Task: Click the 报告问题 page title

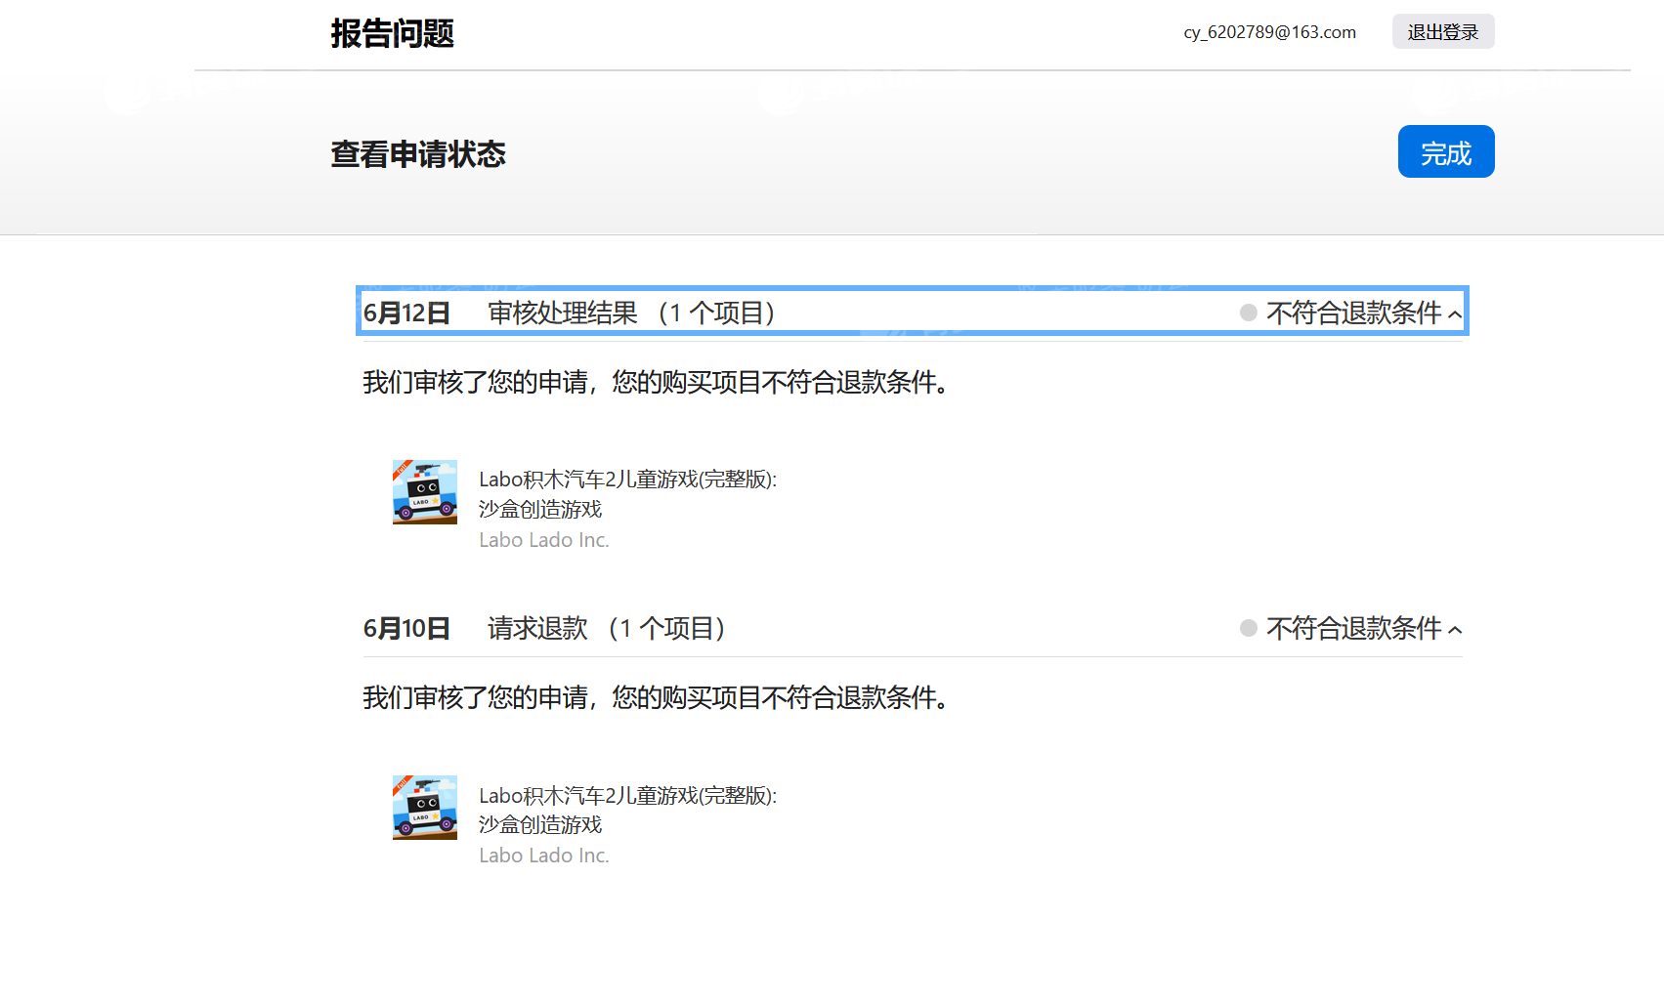Action: pos(392,33)
